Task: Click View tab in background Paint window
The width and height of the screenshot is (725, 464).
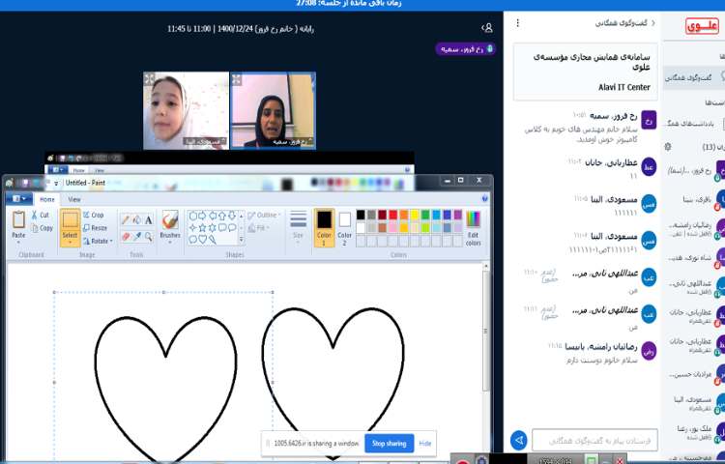Action: [100, 170]
